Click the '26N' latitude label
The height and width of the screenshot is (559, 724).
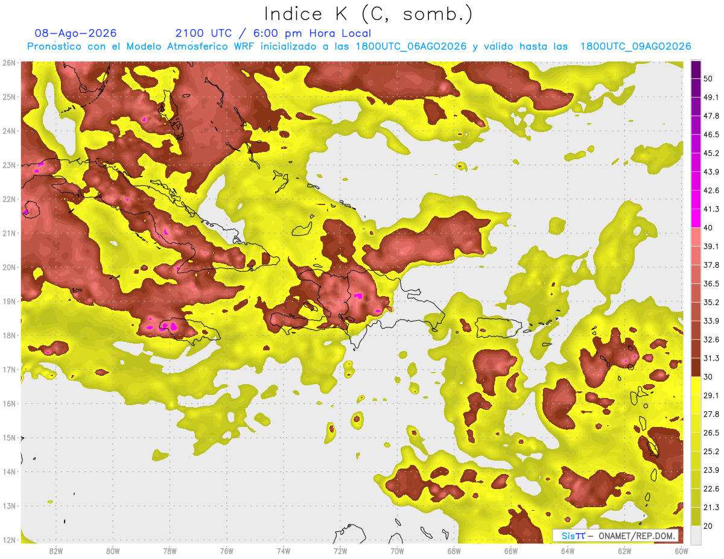click(9, 63)
